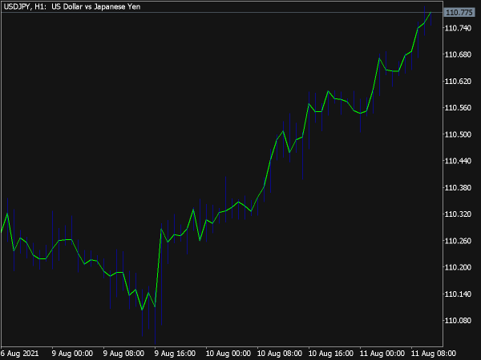
Task: Click the 10 Aug 16:00 time label
Action: pyautogui.click(x=330, y=354)
